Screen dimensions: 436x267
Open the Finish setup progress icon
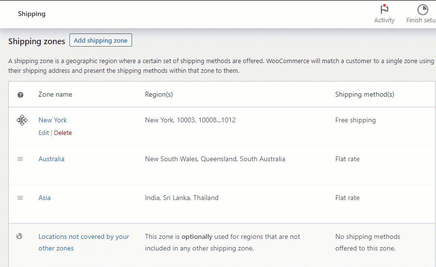click(423, 10)
